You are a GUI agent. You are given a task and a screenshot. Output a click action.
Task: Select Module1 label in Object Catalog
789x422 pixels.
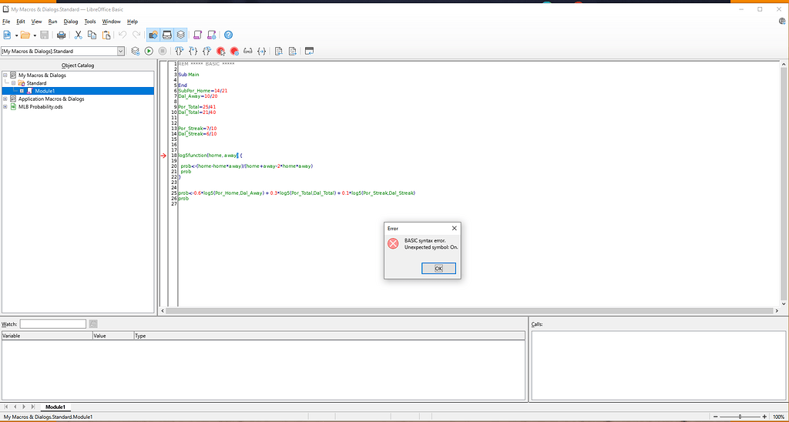(x=45, y=91)
